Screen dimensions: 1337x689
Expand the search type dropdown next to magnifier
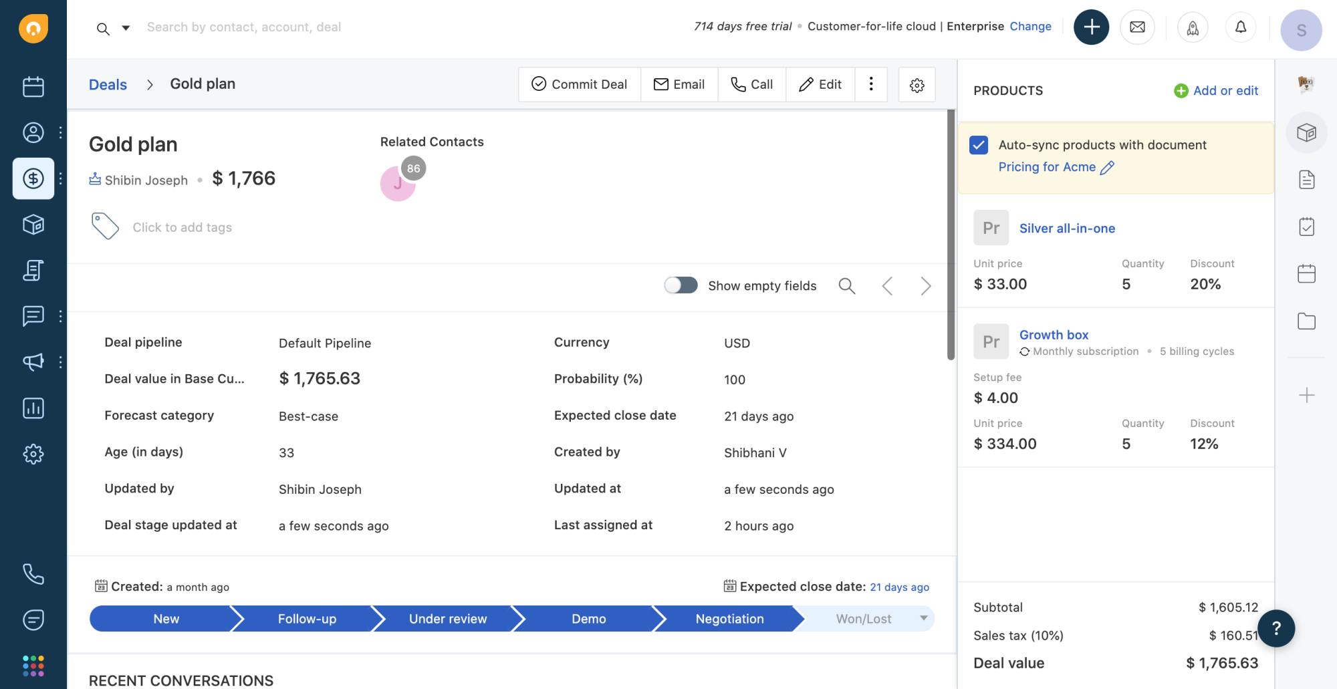pyautogui.click(x=125, y=28)
